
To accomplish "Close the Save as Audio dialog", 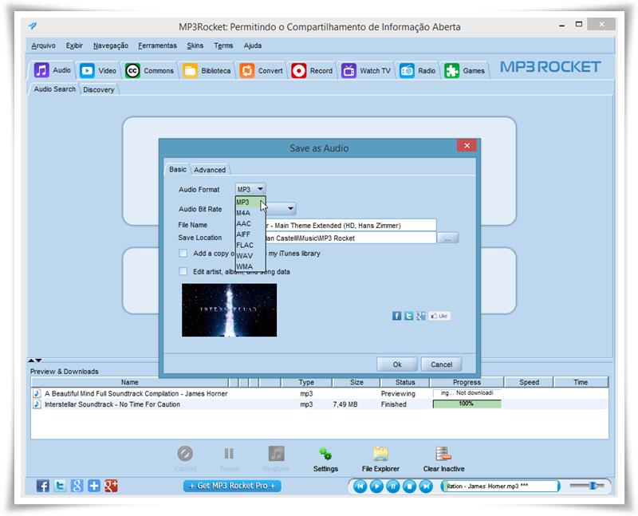I will click(467, 146).
